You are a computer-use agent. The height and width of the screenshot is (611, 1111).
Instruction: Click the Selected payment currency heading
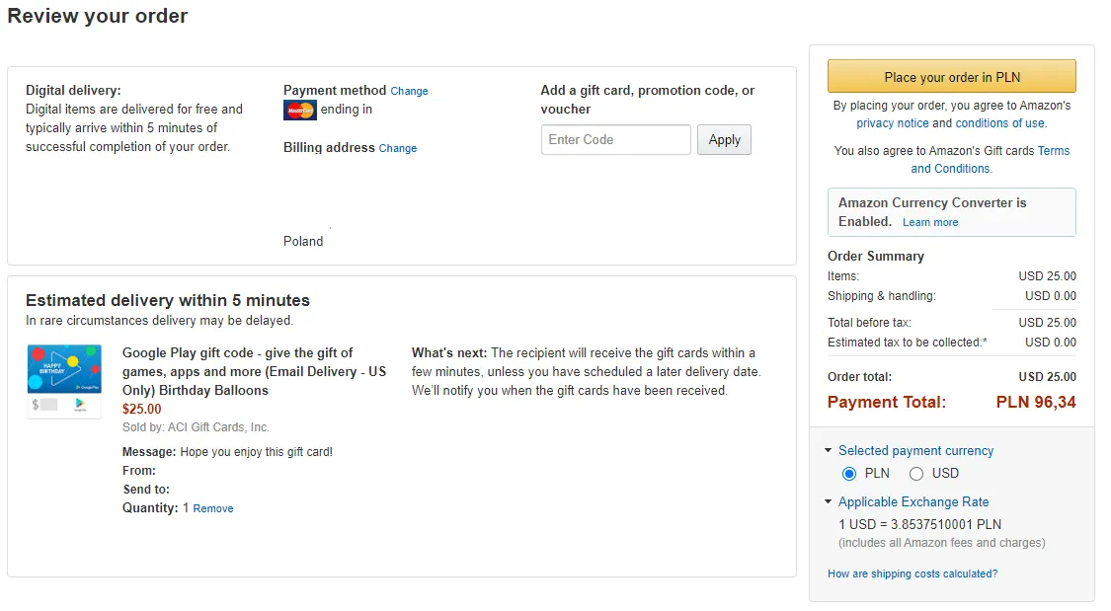[x=915, y=451]
